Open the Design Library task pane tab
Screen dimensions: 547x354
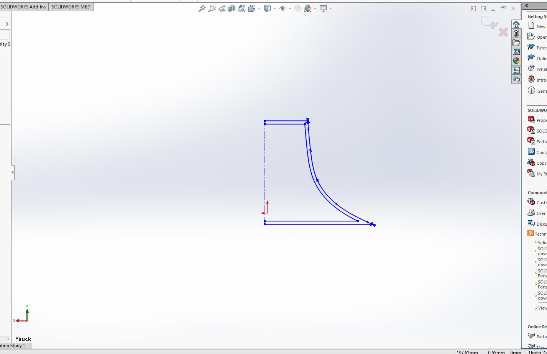[x=516, y=33]
